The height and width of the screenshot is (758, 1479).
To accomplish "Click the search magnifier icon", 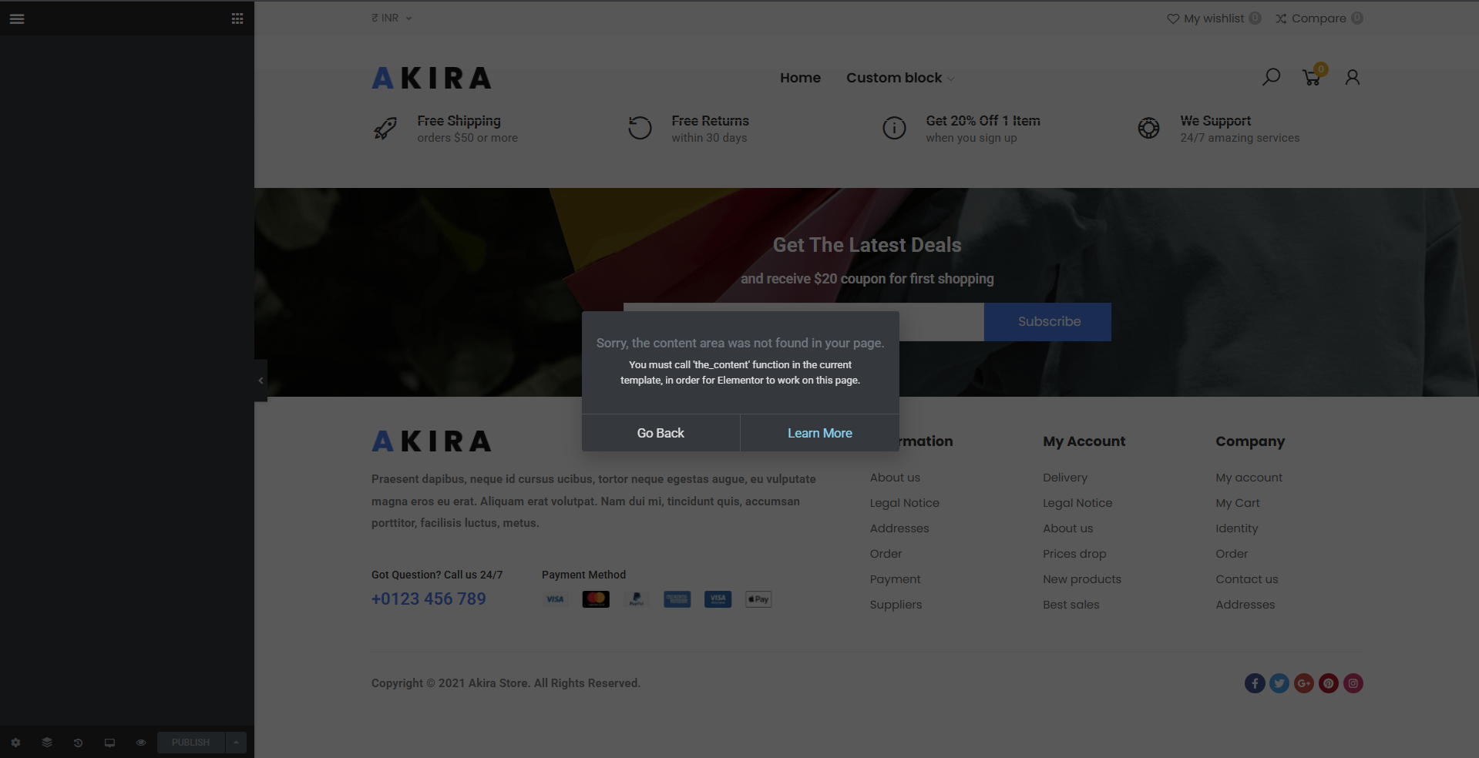I will [x=1271, y=77].
